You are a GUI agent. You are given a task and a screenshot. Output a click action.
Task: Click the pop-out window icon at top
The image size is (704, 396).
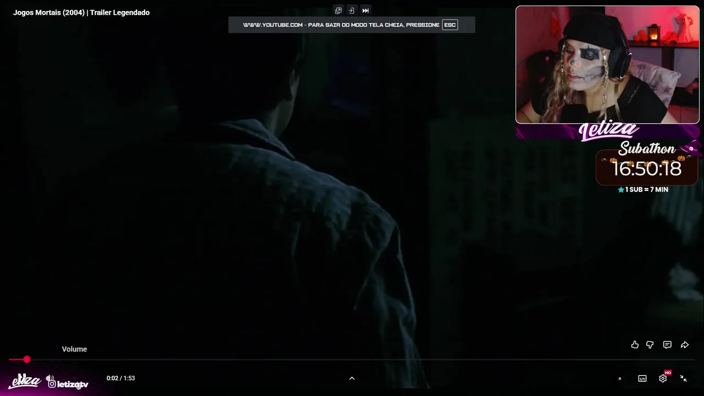(338, 10)
